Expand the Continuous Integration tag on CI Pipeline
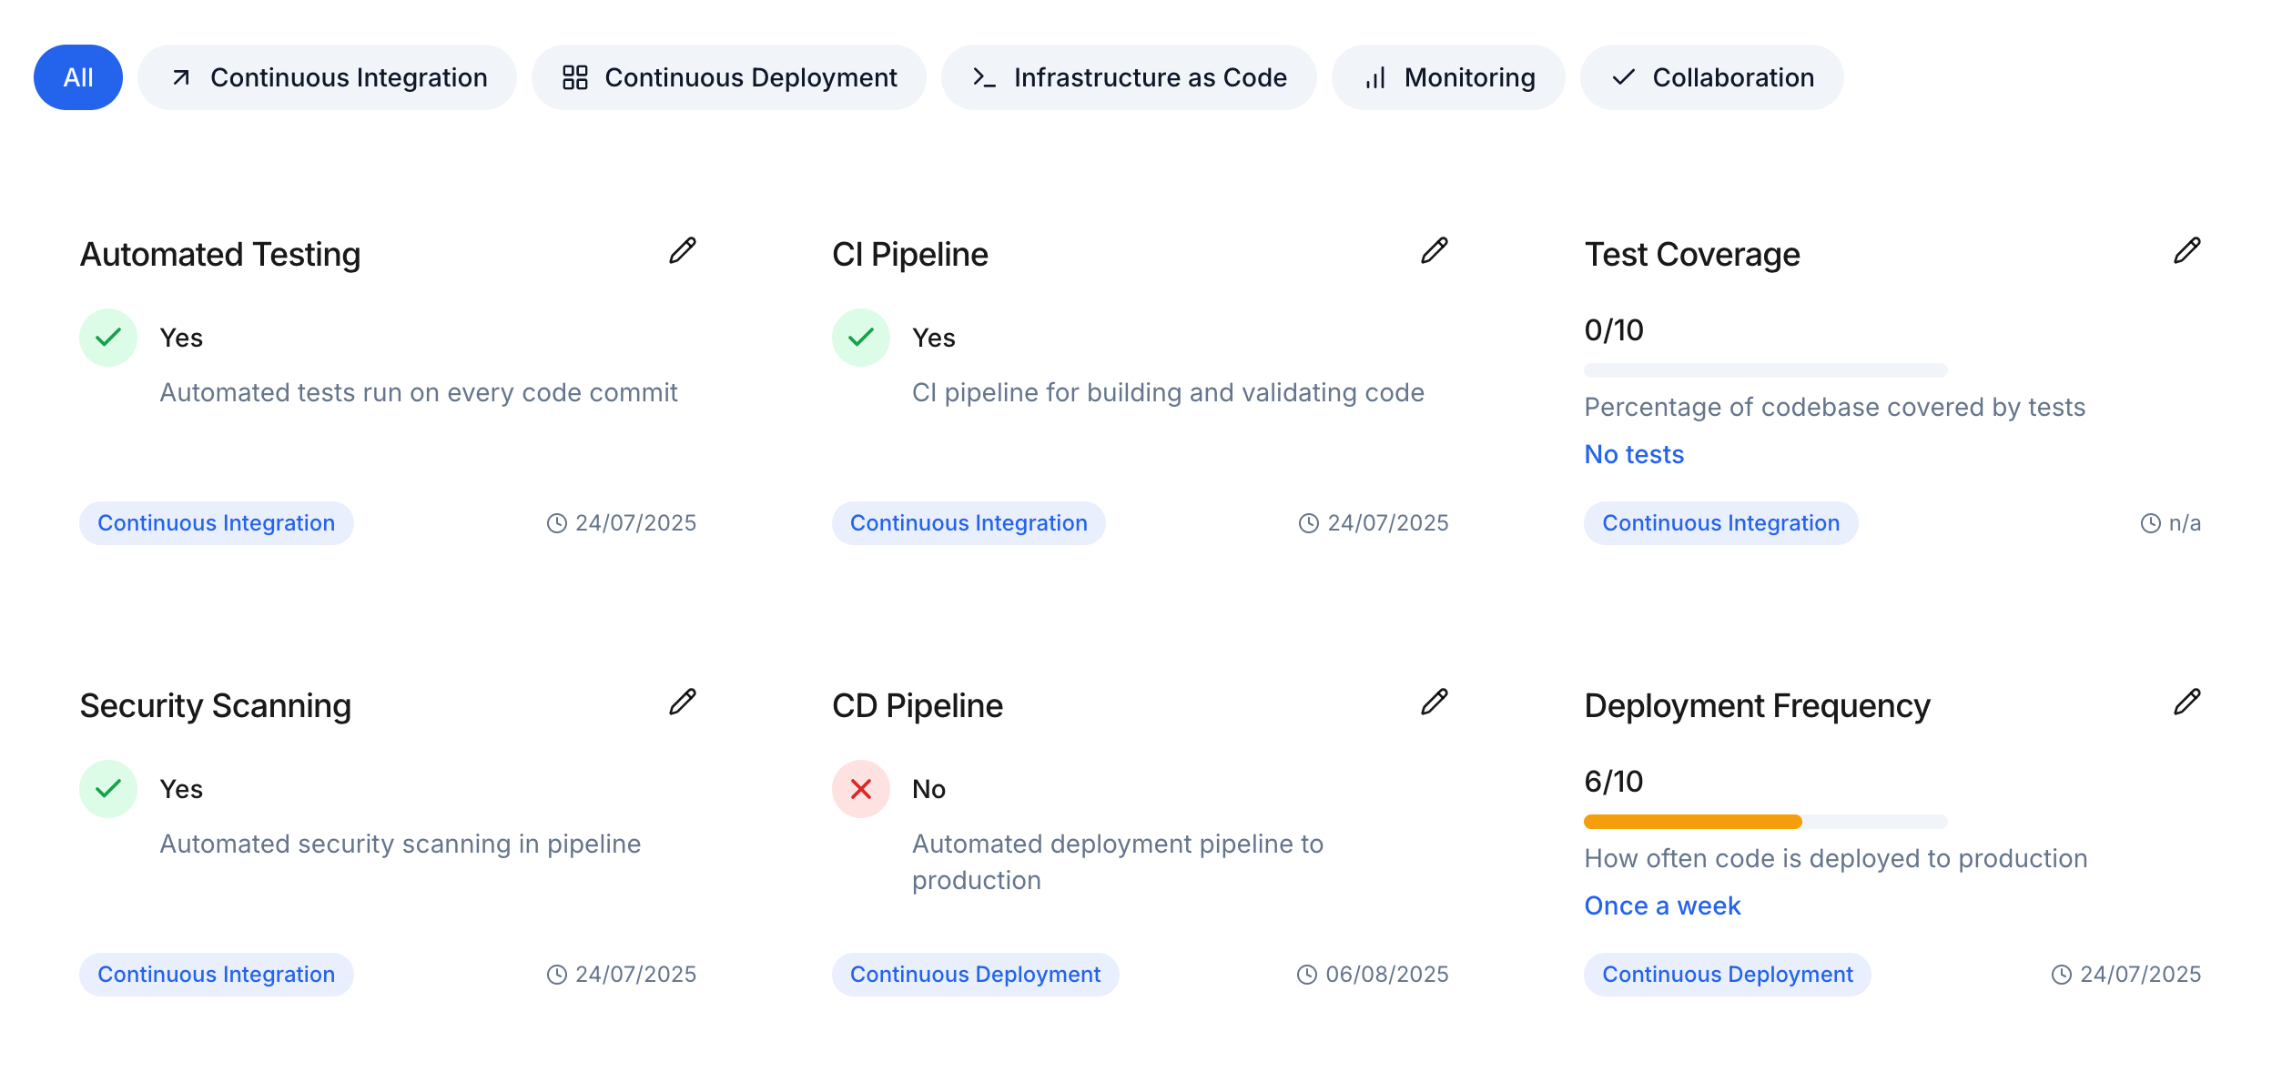The width and height of the screenshot is (2272, 1072). (969, 522)
